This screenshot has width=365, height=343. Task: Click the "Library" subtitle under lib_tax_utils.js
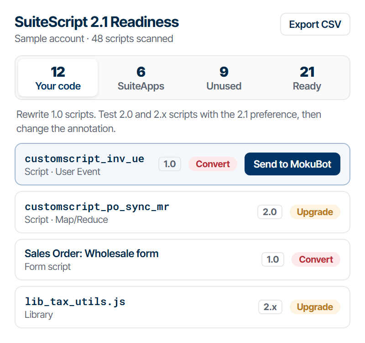39,315
